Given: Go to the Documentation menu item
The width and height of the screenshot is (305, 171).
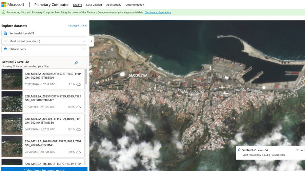Looking at the screenshot, I should [x=135, y=5].
